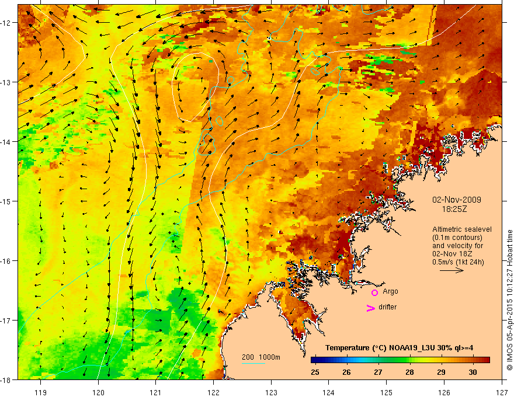Click the 'drifter' legend label
Viewport: 514px width, 397px height.
click(387, 307)
